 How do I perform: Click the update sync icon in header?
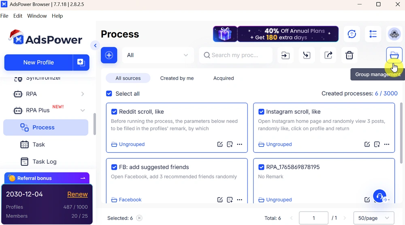352,34
